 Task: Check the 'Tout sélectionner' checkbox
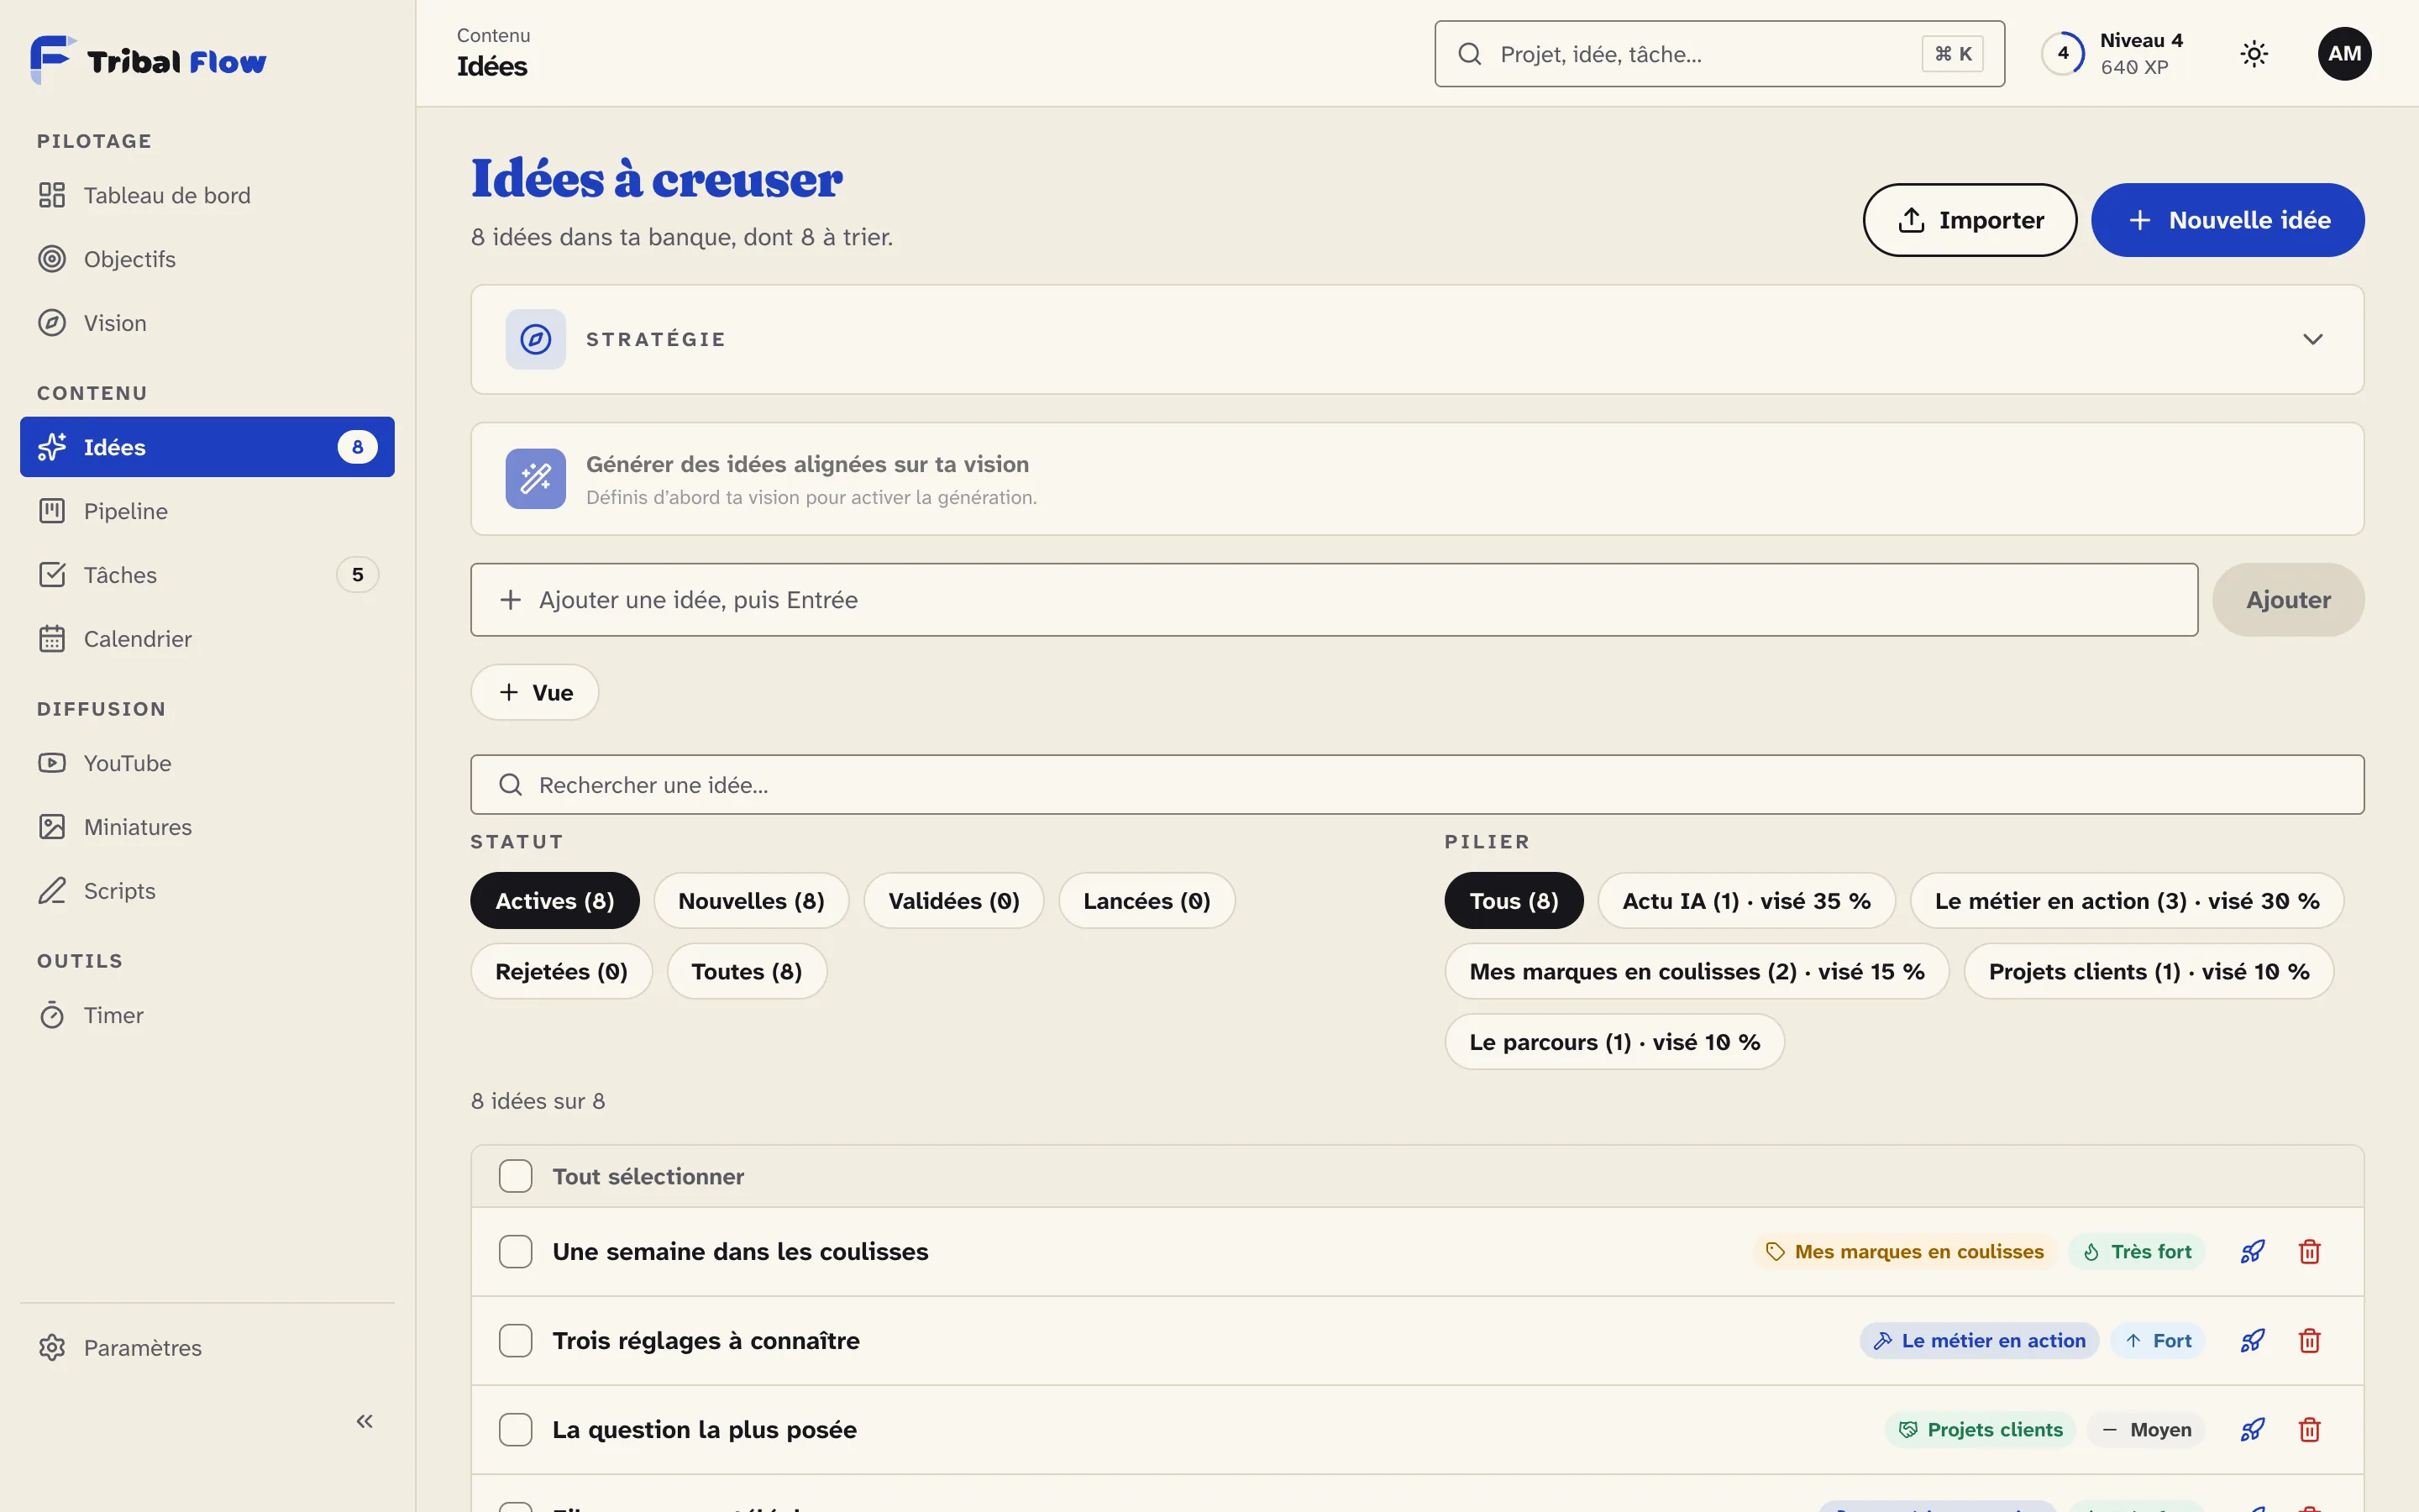point(516,1176)
